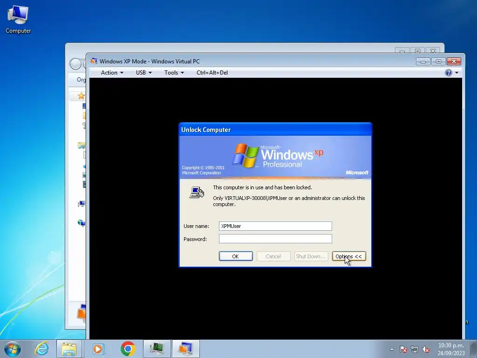Maximize the Windows XP Mode window
Image resolution: width=477 pixels, height=358 pixels.
[x=438, y=61]
